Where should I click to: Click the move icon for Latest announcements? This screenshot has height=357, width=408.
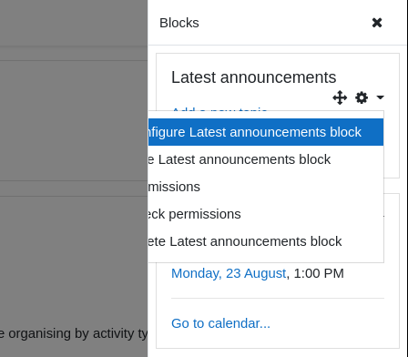click(x=340, y=97)
